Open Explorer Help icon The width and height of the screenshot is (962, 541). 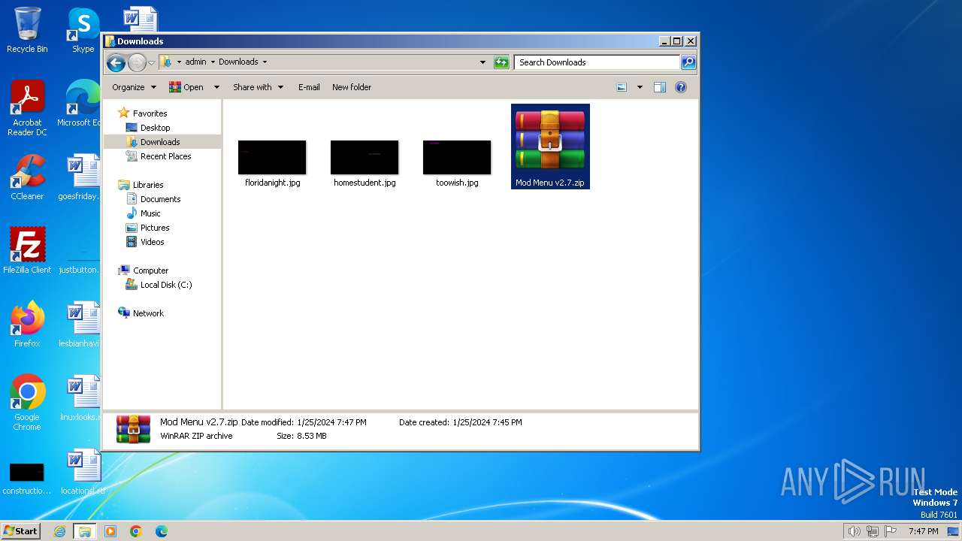click(x=681, y=87)
